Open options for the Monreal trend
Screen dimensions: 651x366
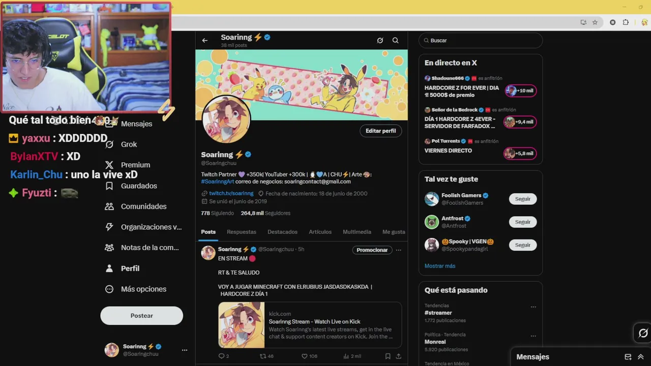click(533, 336)
